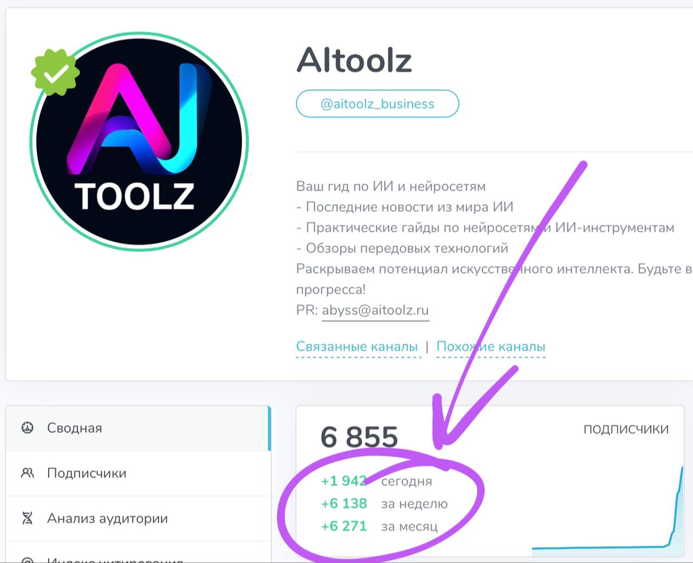This screenshot has height=563, width=693.
Task: Click the +6 271 за месяц stat
Action: [x=344, y=527]
